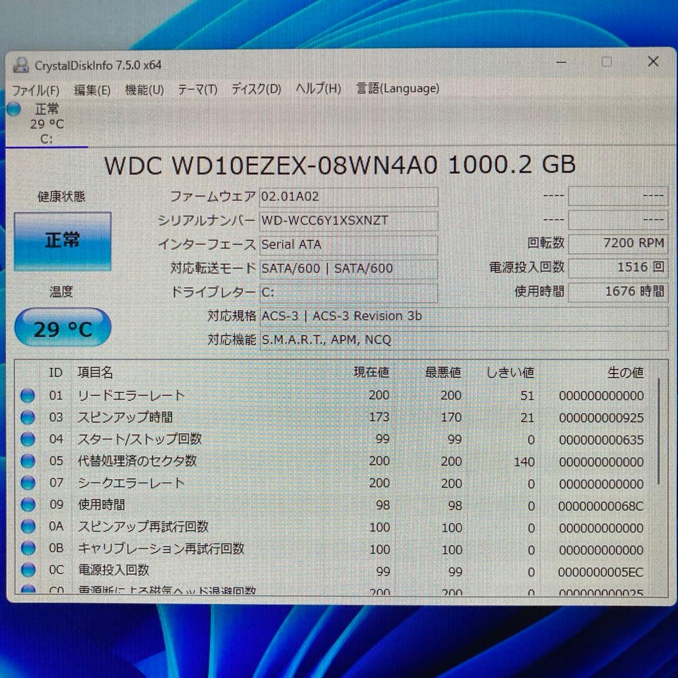
Task: Click the indicator beside シークエラーレート
Action: tap(27, 483)
